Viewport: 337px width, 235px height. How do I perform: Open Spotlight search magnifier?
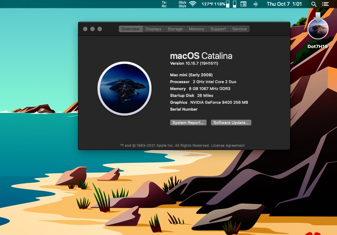tap(314, 4)
